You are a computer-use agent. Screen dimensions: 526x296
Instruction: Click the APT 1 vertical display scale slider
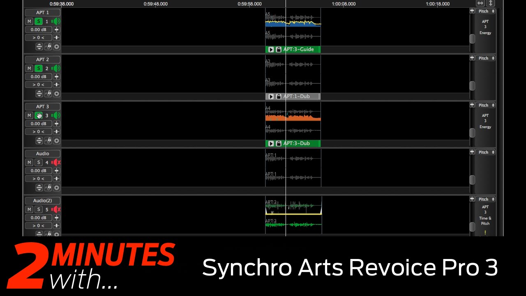(472, 39)
